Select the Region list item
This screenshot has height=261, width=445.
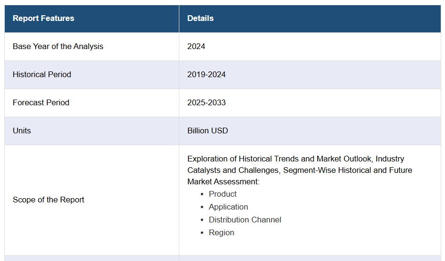tap(221, 233)
